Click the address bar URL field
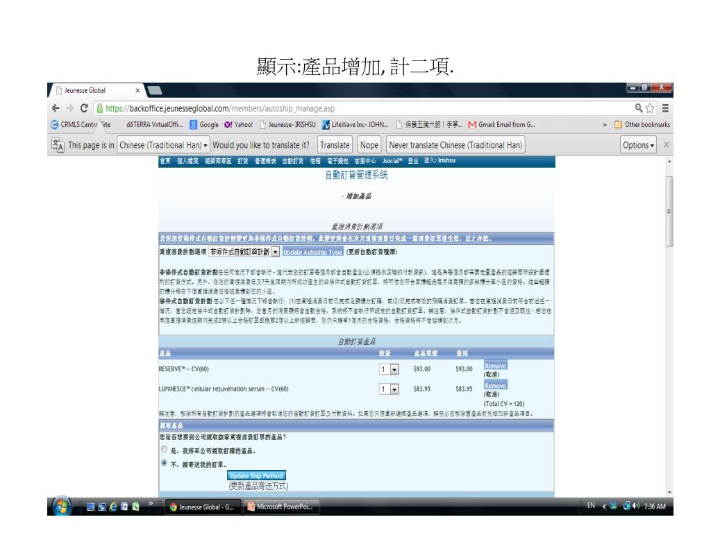The height and width of the screenshot is (533, 711). tap(362, 108)
